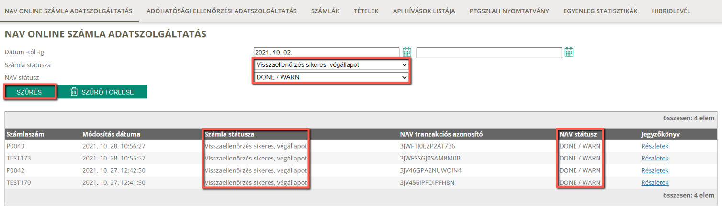Open the Hibridlevél tab

click(x=671, y=11)
